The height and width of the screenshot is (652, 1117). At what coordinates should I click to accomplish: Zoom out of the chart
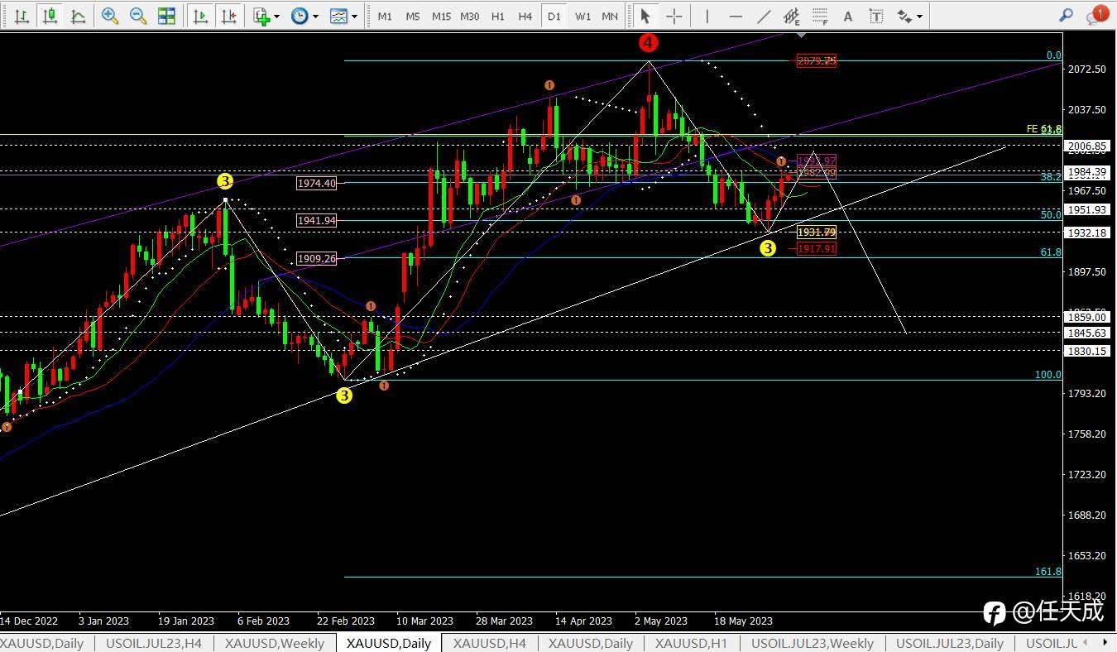point(138,16)
